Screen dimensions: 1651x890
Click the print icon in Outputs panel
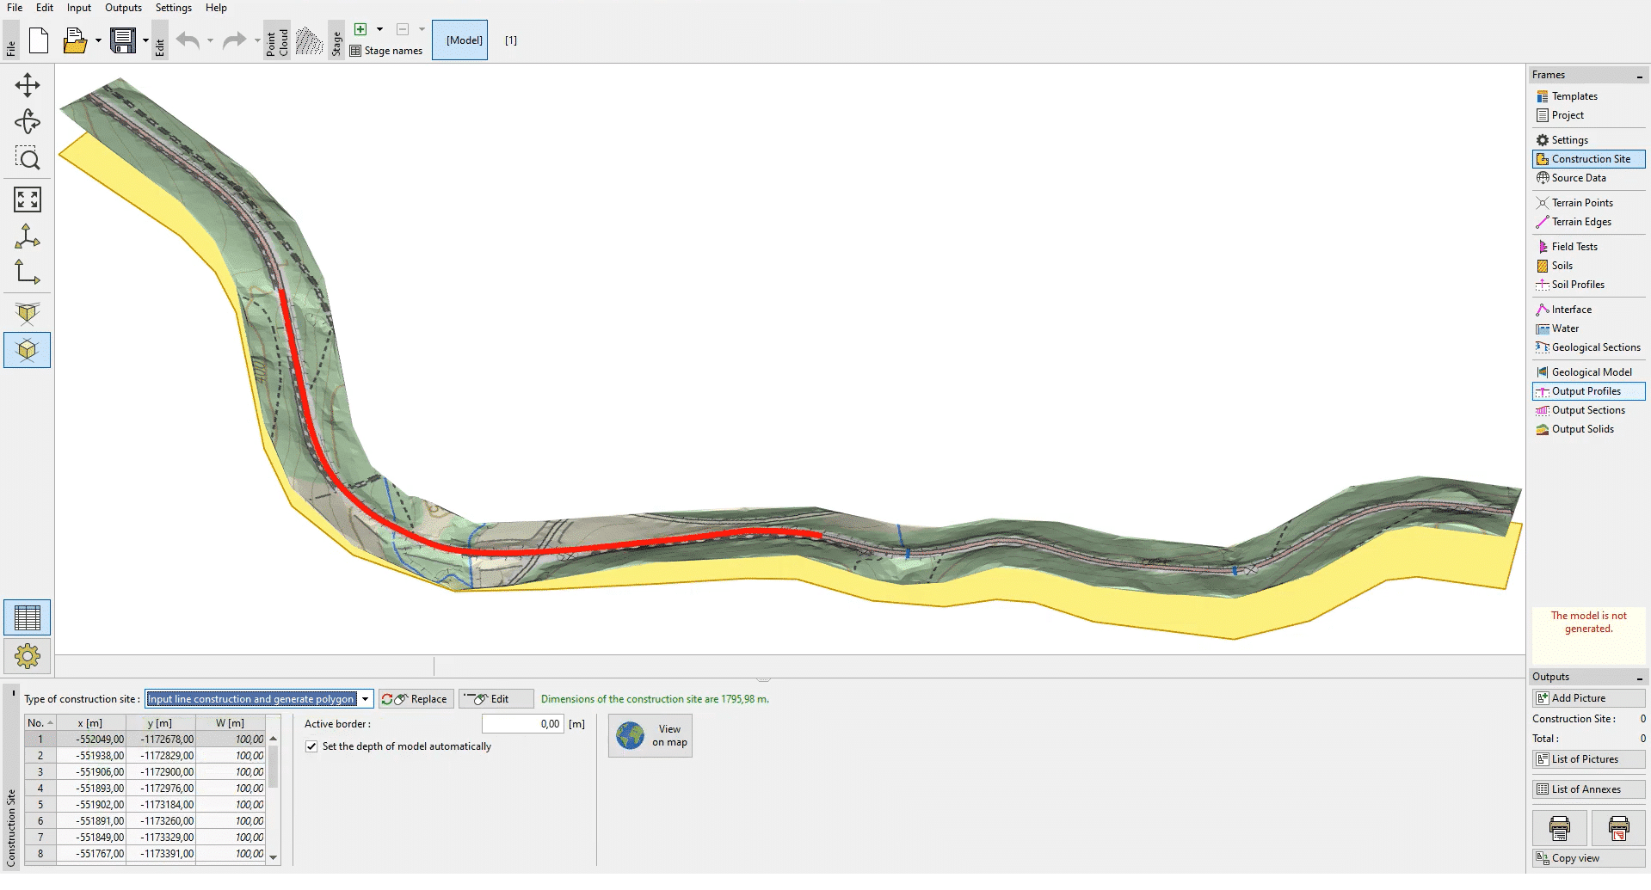(1559, 828)
